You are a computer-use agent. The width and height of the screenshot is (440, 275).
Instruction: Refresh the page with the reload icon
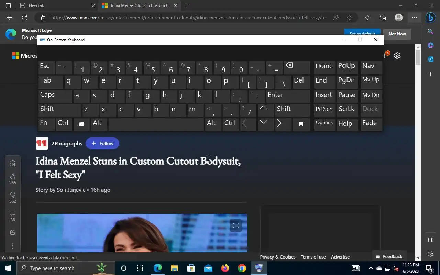coord(25,18)
